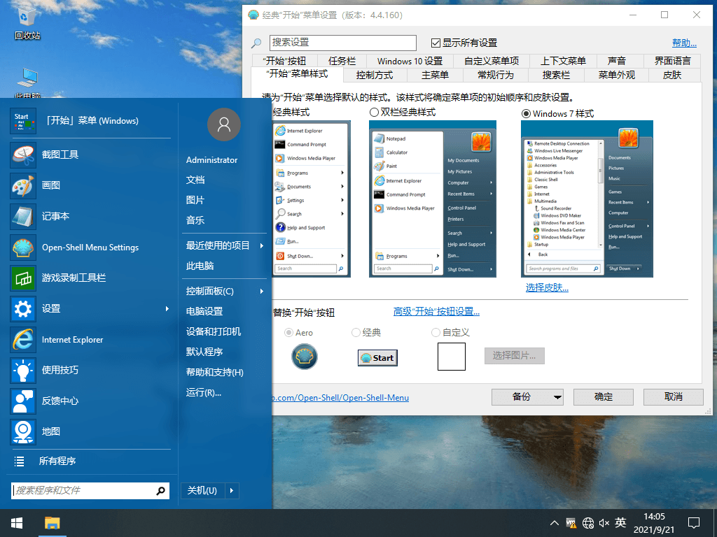The width and height of the screenshot is (717, 537).
Task: Open the Sounds (声音) tab
Action: click(x=616, y=62)
